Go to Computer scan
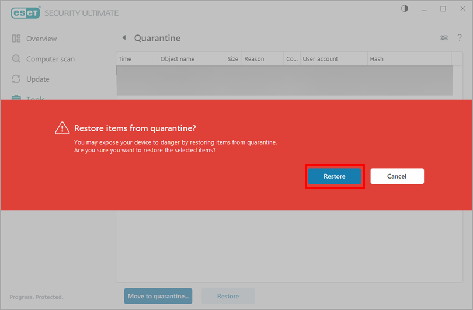The image size is (473, 310). pyautogui.click(x=50, y=59)
